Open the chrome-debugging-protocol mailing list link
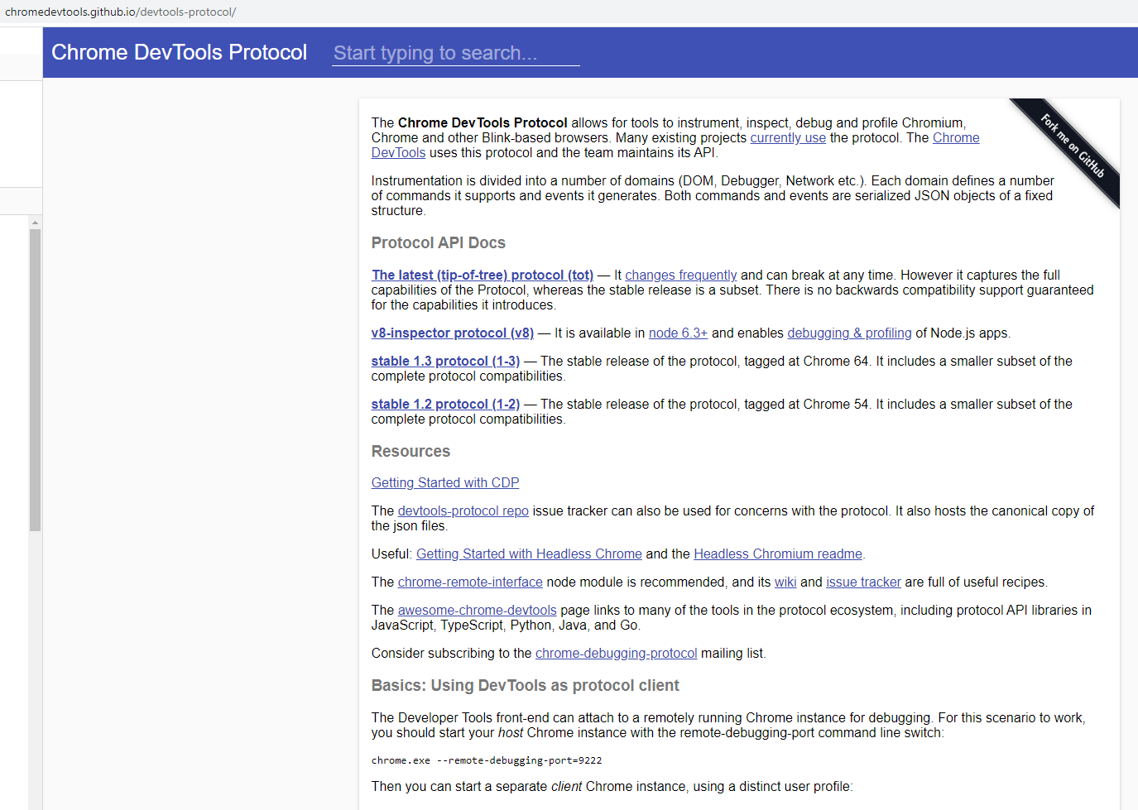Viewport: 1138px width, 810px height. coord(617,654)
